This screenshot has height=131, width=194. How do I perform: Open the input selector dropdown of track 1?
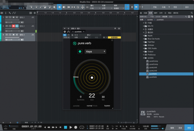pos(12,22)
